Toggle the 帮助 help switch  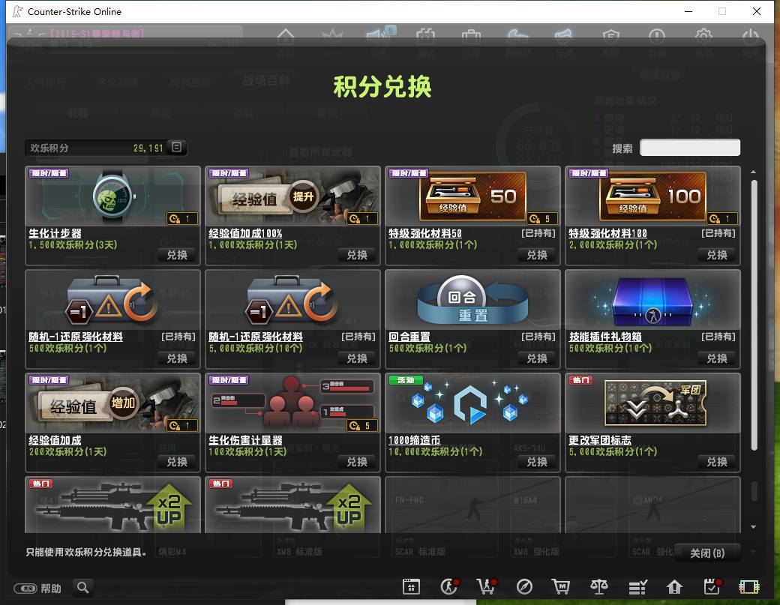(x=25, y=589)
